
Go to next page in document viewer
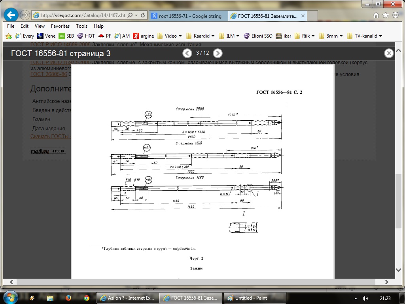coord(218,53)
